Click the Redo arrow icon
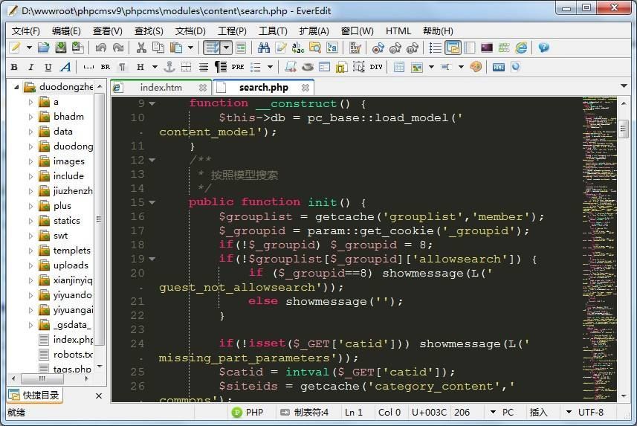637x426 pixels. coord(118,48)
